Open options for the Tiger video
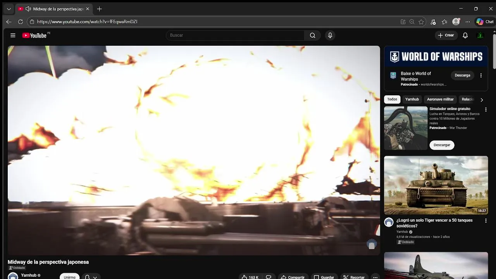 coord(486,220)
